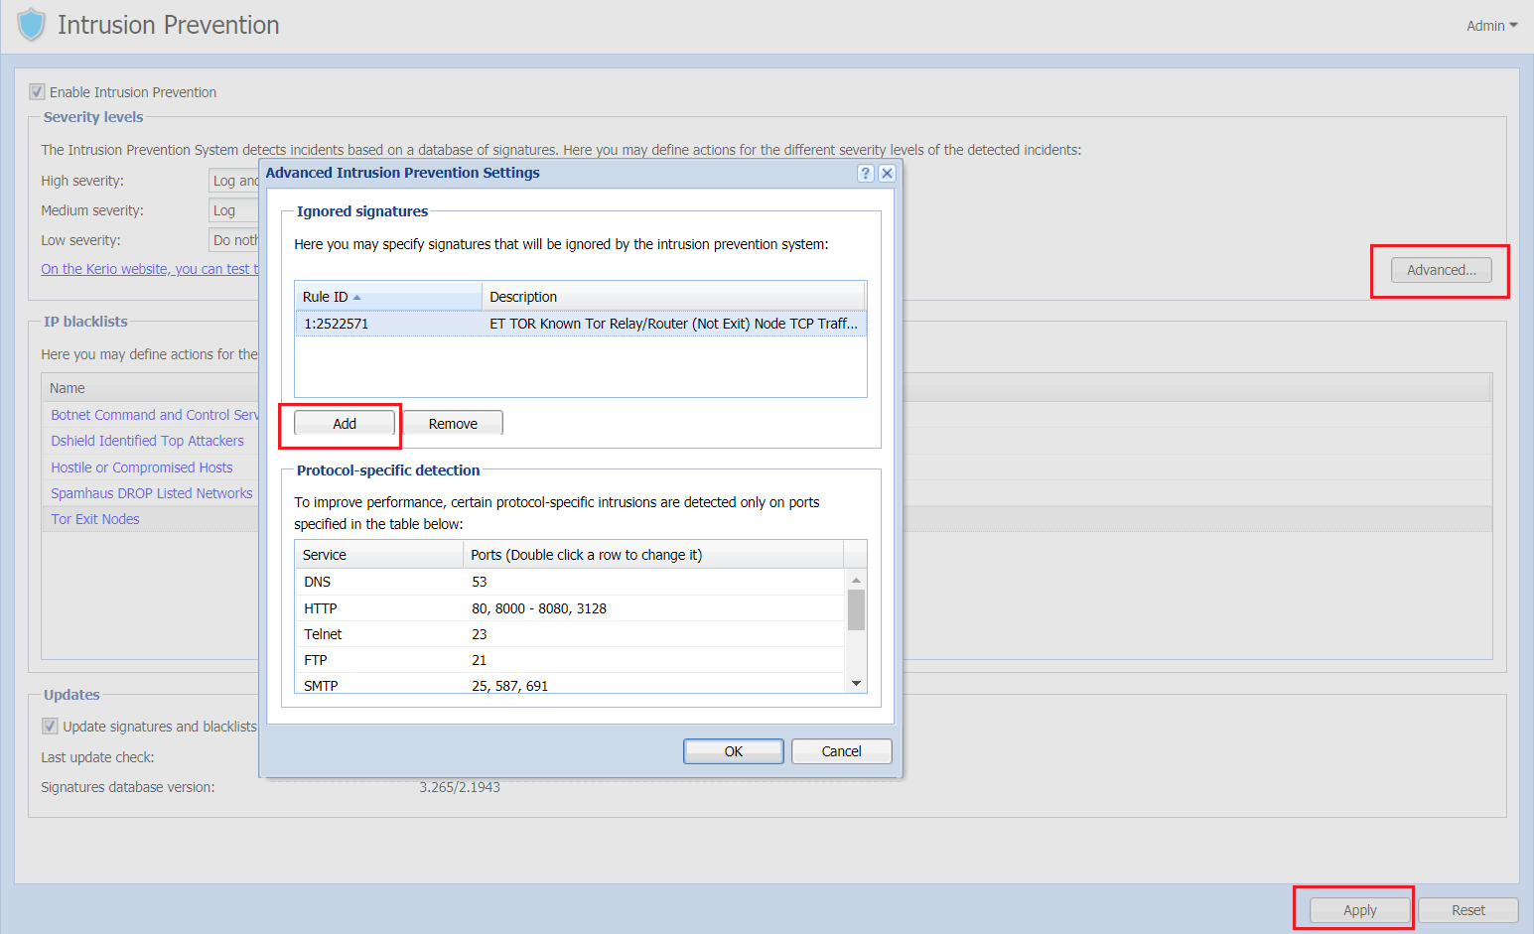Click the Ports column header
The image size is (1534, 934).
653,555
